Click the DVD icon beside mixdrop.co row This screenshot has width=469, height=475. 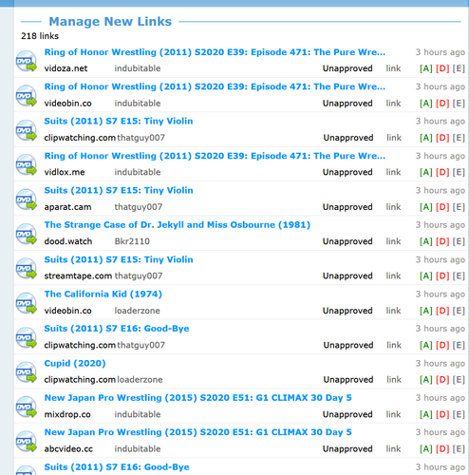click(x=27, y=407)
